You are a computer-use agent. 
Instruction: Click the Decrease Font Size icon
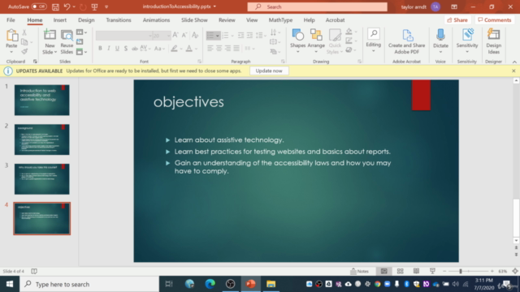[x=184, y=35]
